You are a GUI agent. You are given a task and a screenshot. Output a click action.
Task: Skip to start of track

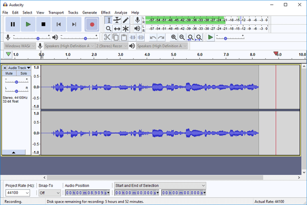click(59, 24)
